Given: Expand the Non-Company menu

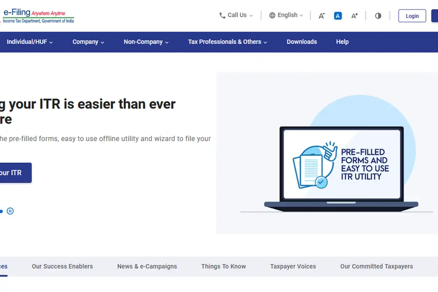Looking at the screenshot, I should (146, 42).
